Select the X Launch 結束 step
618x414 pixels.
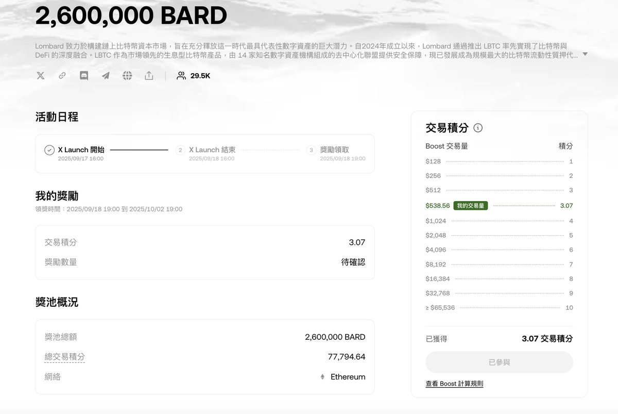pos(212,150)
